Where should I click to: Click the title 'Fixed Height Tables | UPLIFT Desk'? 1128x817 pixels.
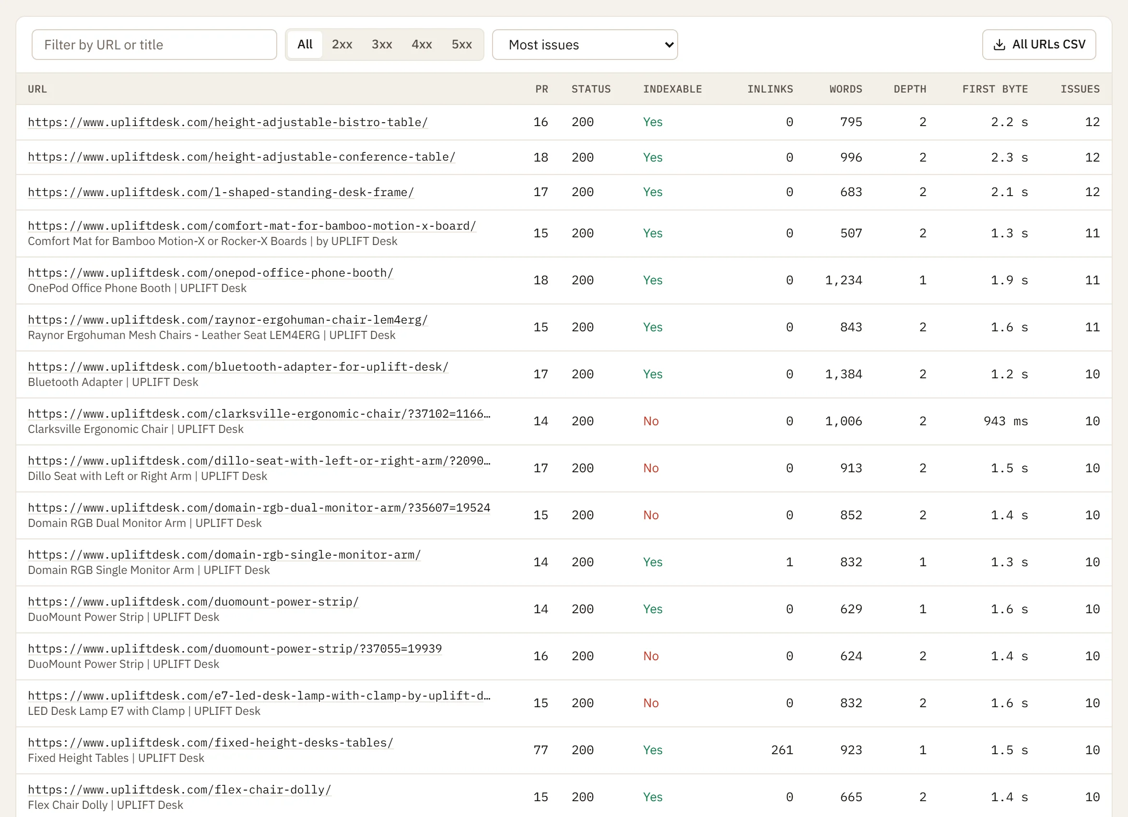(116, 759)
